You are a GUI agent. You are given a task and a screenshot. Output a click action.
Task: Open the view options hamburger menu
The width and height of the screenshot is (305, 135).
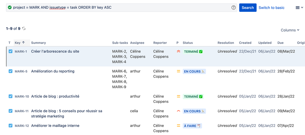[299, 8]
